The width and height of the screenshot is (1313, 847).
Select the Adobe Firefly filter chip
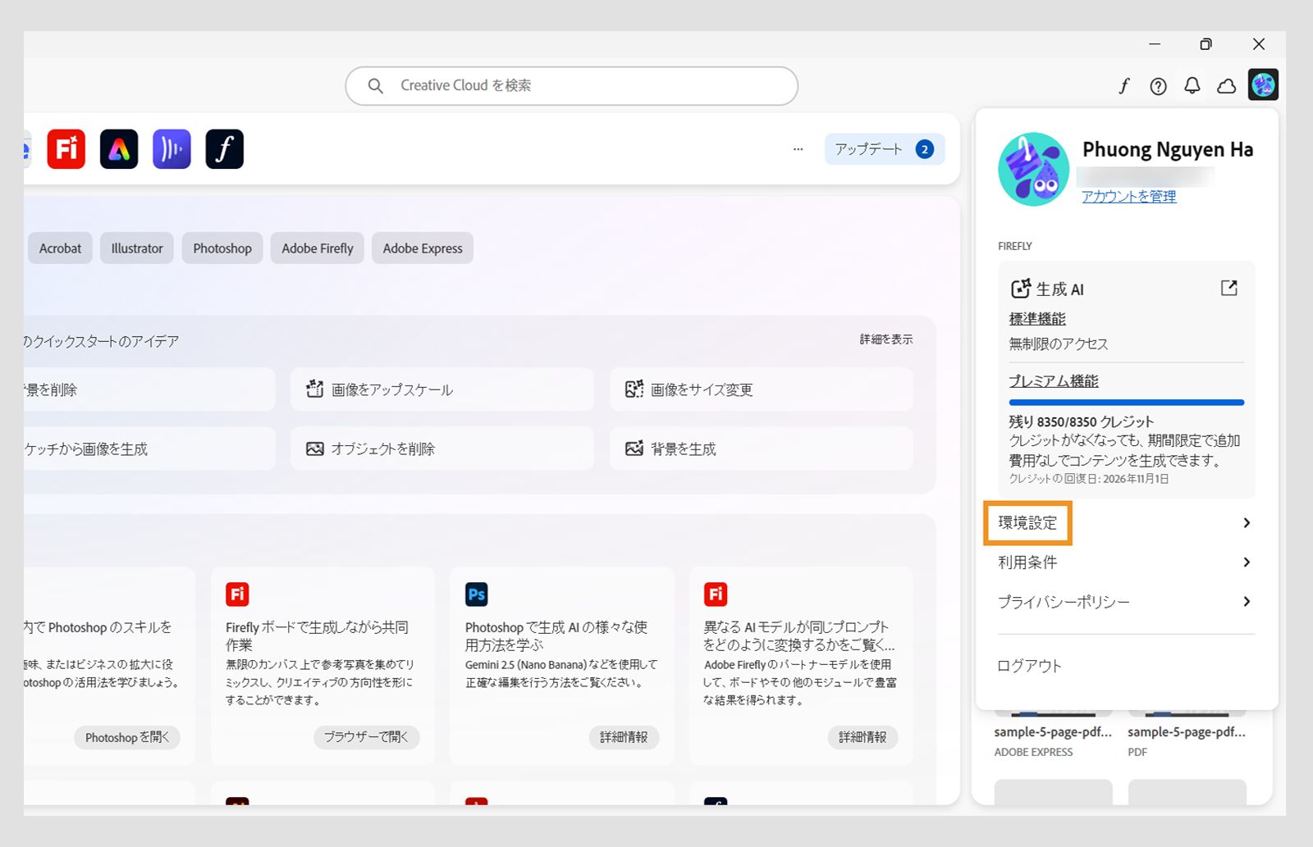tap(318, 248)
